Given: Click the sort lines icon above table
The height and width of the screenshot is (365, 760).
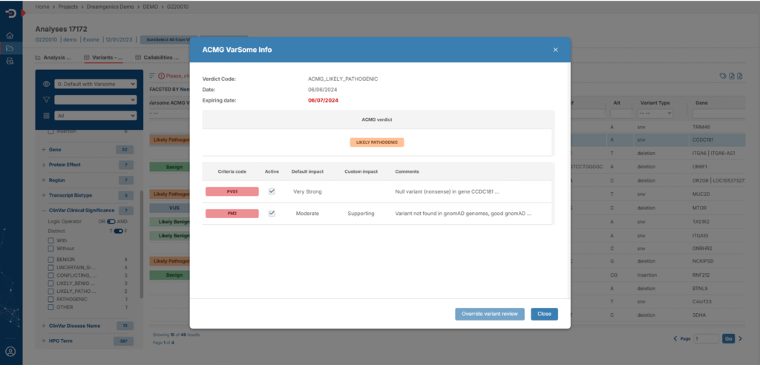Looking at the screenshot, I should click(153, 76).
